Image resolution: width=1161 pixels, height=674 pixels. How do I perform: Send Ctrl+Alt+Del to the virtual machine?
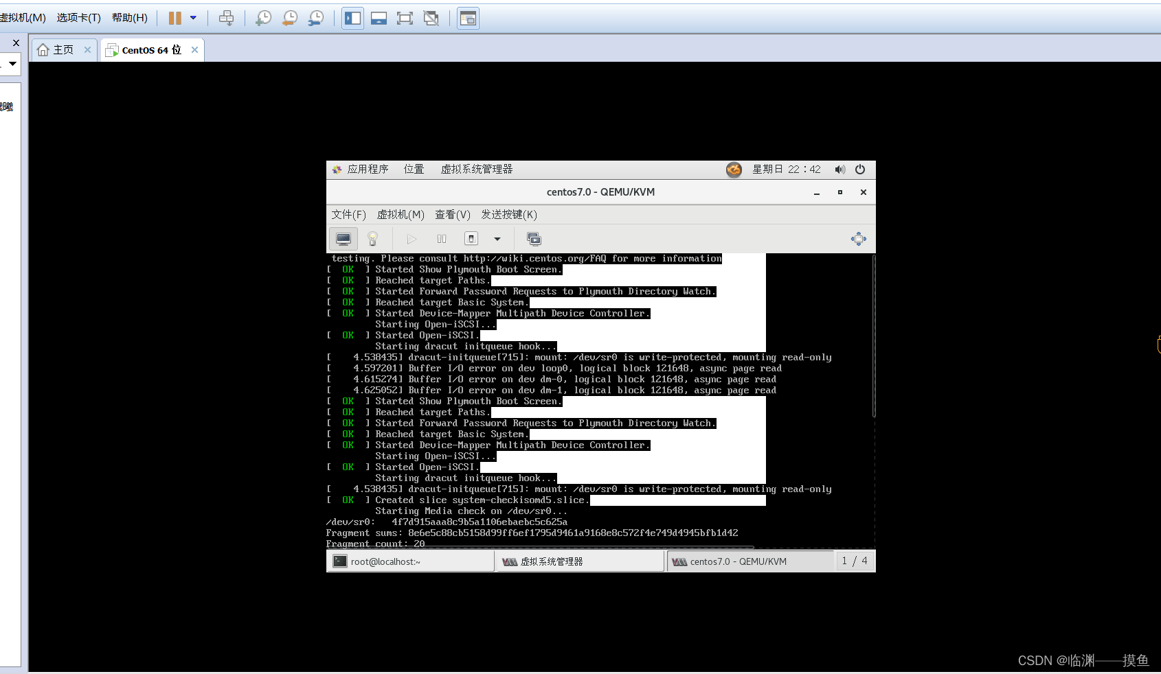point(226,18)
